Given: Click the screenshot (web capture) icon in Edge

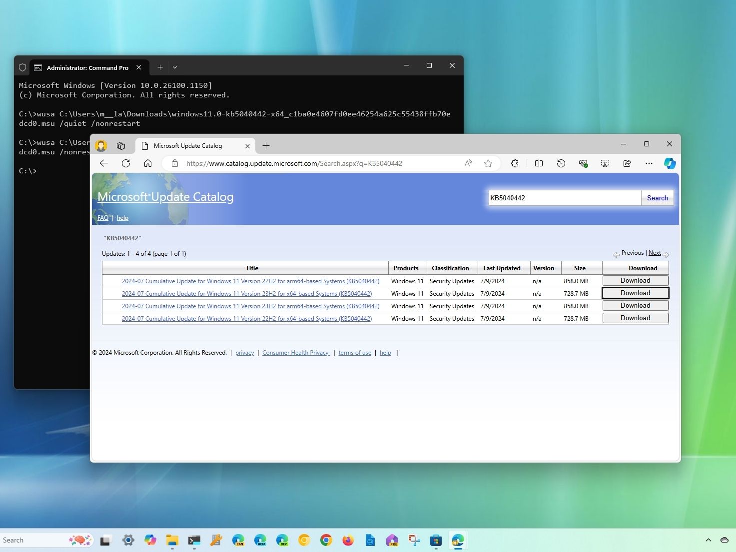Looking at the screenshot, I should pyautogui.click(x=605, y=163).
